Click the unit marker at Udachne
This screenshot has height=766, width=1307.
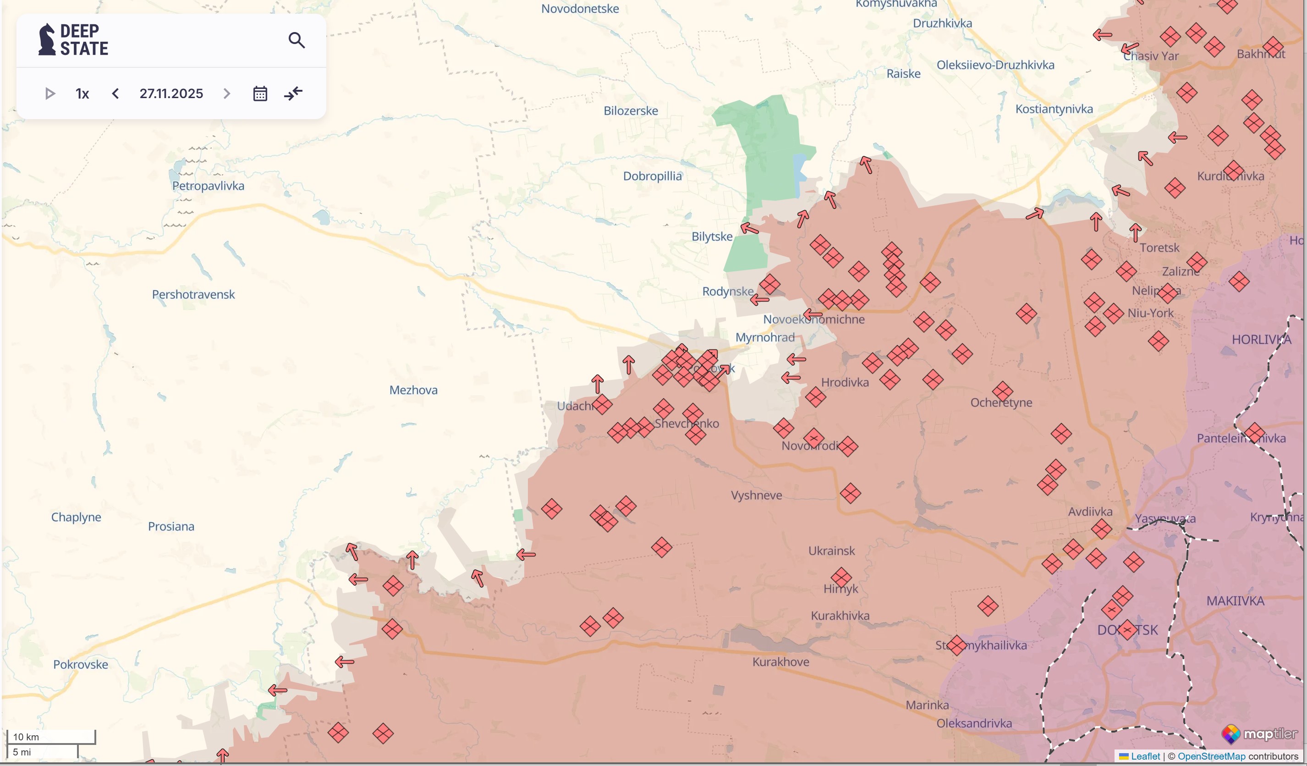click(x=602, y=404)
